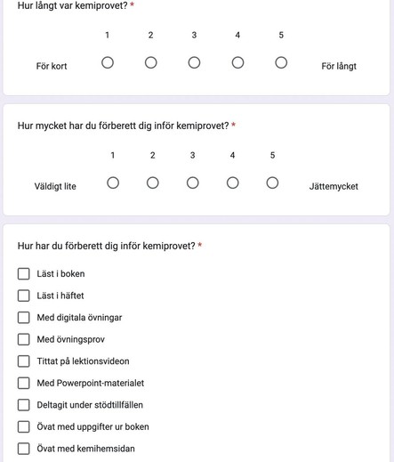Enable 'Tittat på lektionsvideon' checkbox
Viewport: 394px width, 462px height.
tap(24, 361)
